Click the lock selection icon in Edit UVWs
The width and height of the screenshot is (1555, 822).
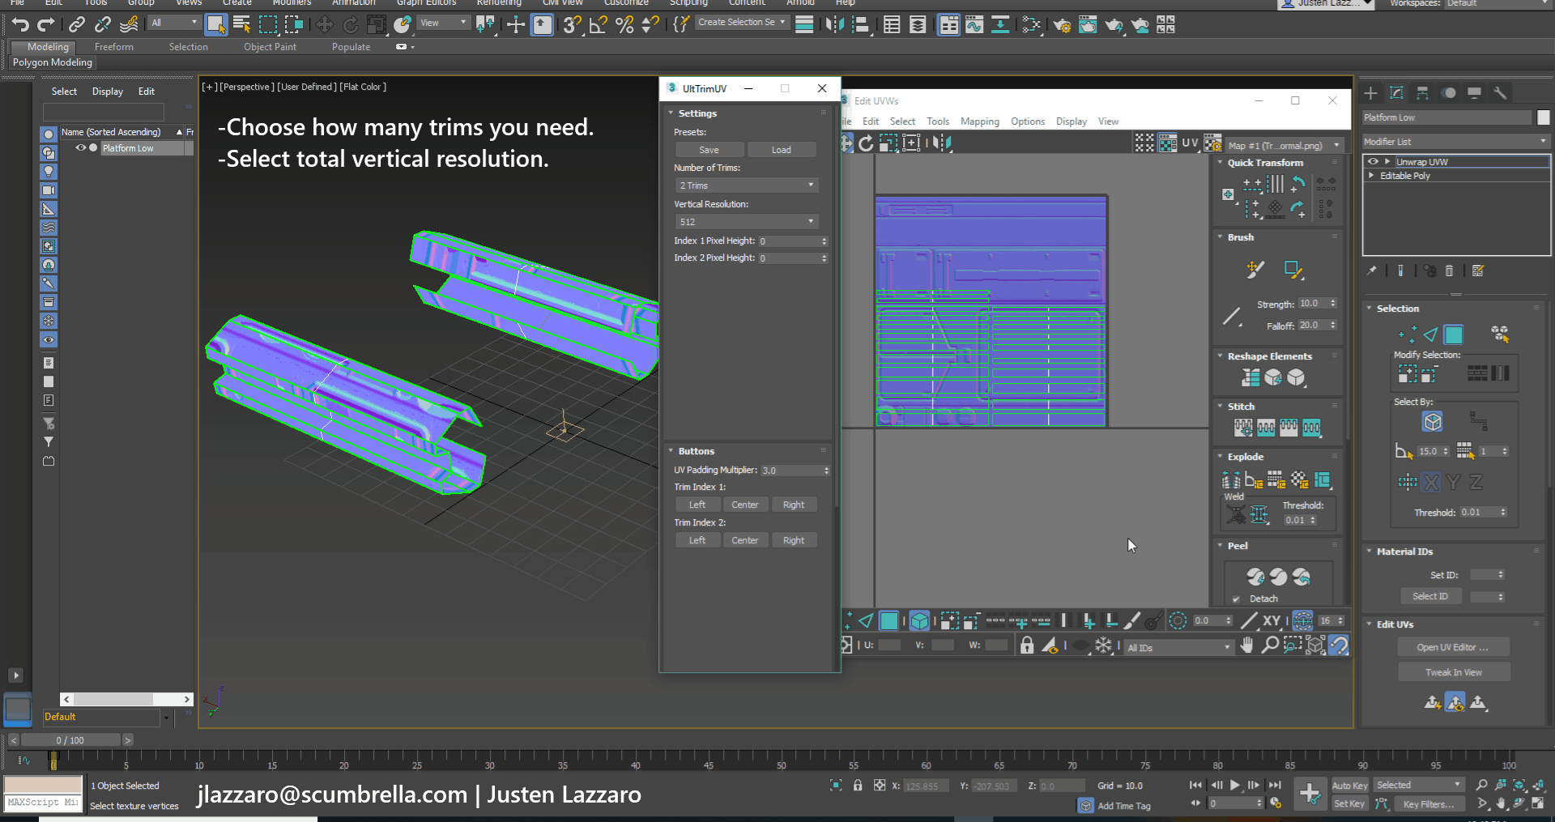(x=1027, y=645)
